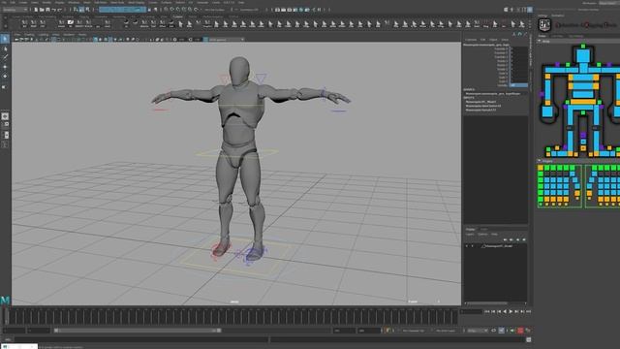The width and height of the screenshot is (620, 349).
Task: Toggle the layer visibility V box
Action: [467, 246]
